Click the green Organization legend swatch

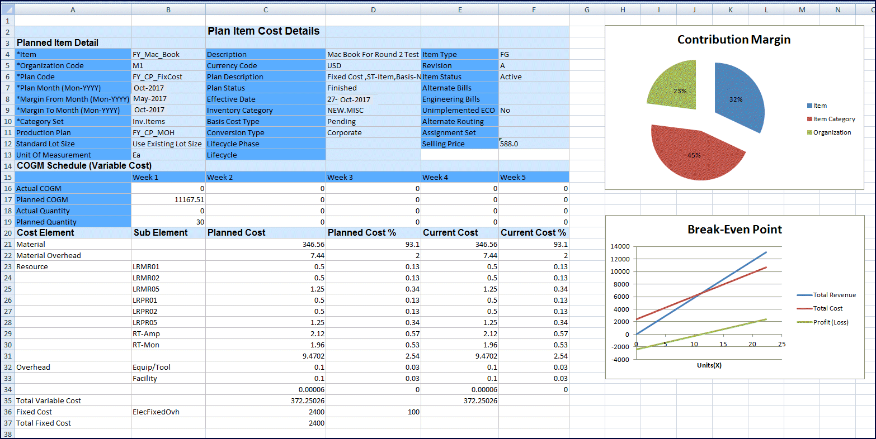coord(809,132)
